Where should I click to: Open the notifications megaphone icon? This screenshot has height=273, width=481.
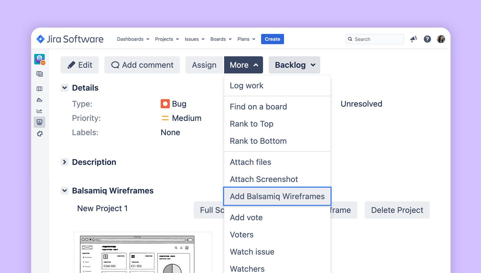tap(414, 39)
